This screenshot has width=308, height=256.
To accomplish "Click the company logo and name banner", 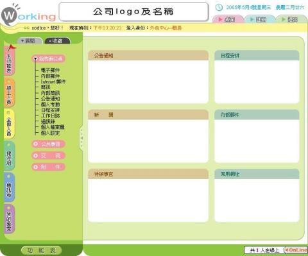I will [133, 12].
